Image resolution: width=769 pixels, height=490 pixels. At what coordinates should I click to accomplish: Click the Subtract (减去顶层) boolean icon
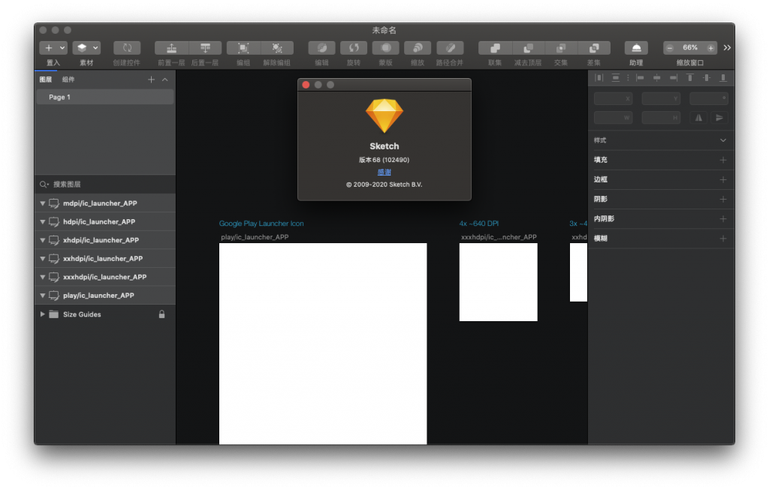point(528,48)
